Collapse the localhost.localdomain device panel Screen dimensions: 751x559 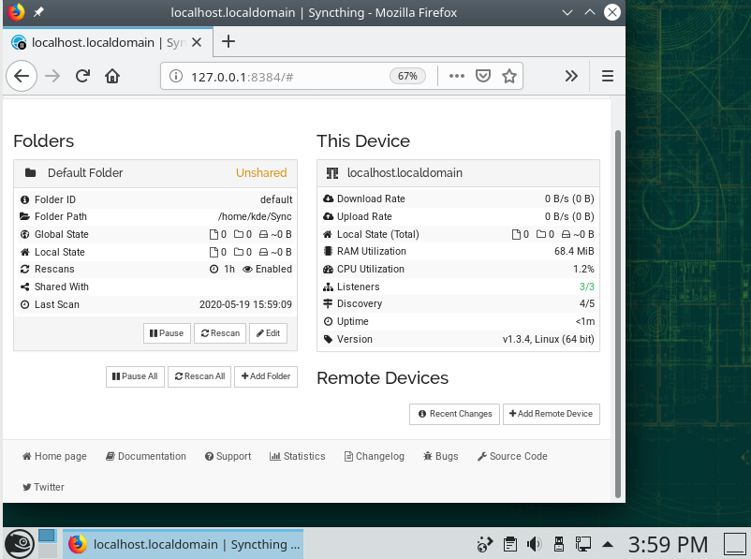pyautogui.click(x=457, y=173)
